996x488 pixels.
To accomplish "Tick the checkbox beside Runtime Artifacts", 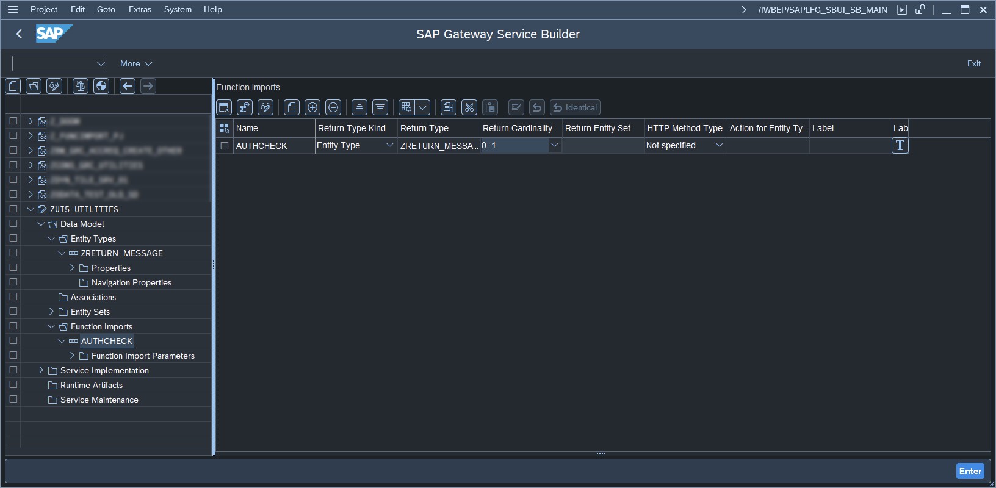I will (x=13, y=384).
